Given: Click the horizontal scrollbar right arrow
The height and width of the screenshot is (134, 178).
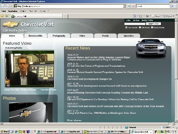Looking at the screenshot, I should pos(173,124).
